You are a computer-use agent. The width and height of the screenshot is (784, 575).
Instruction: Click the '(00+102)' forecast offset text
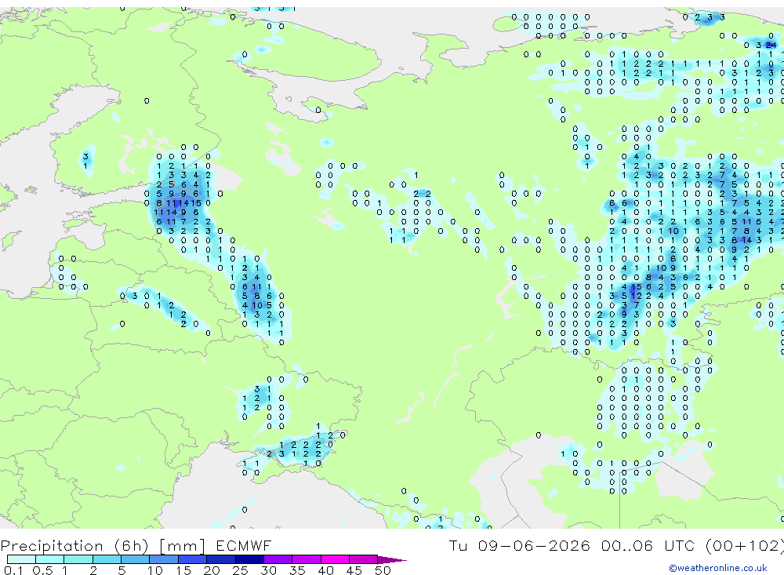point(745,546)
